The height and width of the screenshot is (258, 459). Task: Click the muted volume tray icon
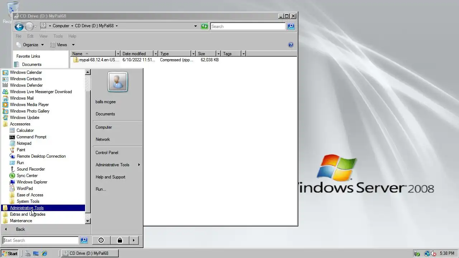click(433, 253)
